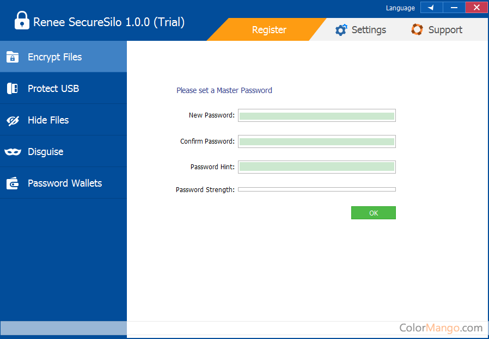Minimize the SecureSilo window

[x=454, y=8]
